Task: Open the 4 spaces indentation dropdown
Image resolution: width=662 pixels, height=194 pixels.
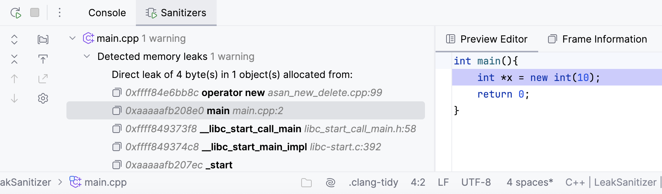Action: (530, 183)
